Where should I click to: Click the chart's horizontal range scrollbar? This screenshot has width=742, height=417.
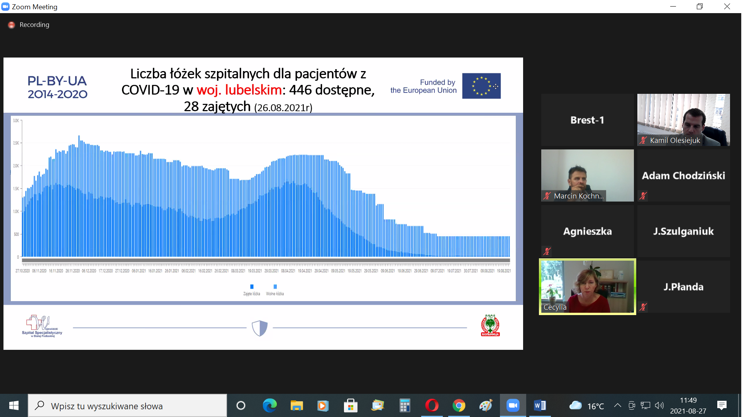tap(266, 261)
